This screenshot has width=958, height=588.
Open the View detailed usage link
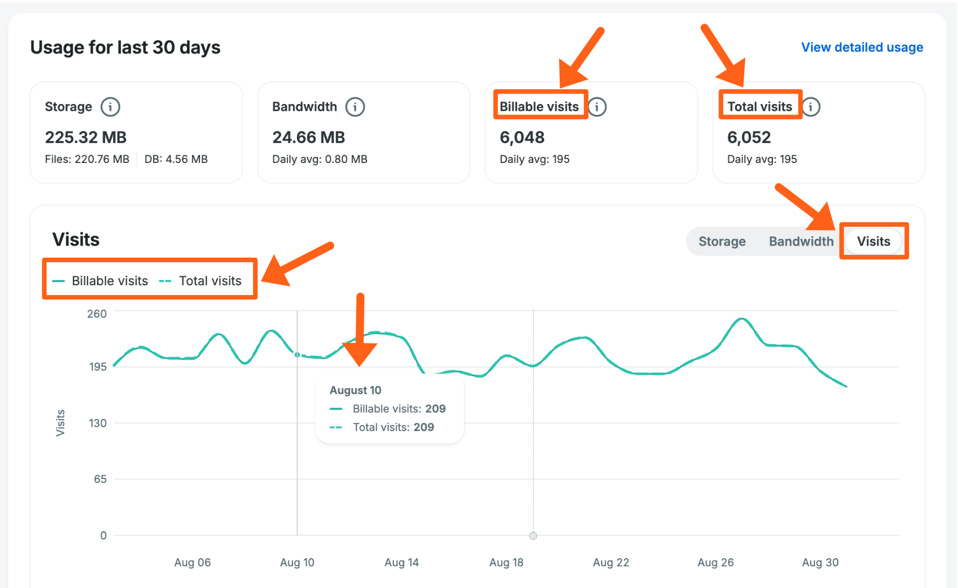point(862,47)
